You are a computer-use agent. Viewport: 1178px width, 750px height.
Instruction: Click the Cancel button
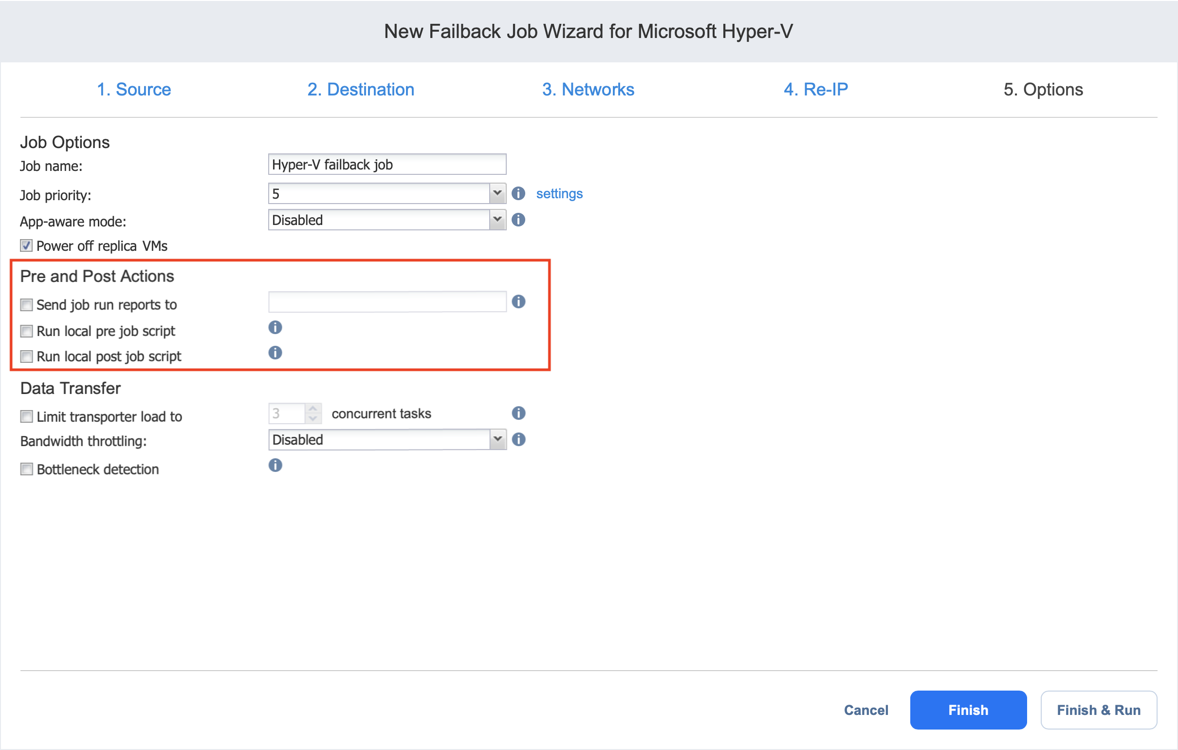click(866, 710)
